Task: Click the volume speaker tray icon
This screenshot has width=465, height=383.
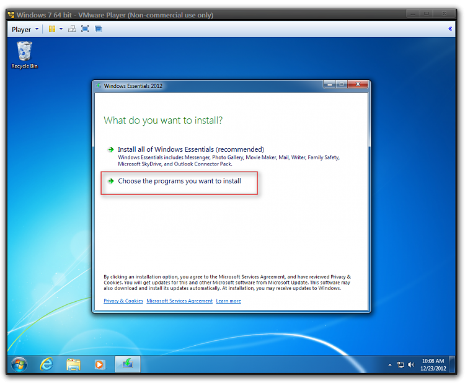Action: [x=411, y=365]
